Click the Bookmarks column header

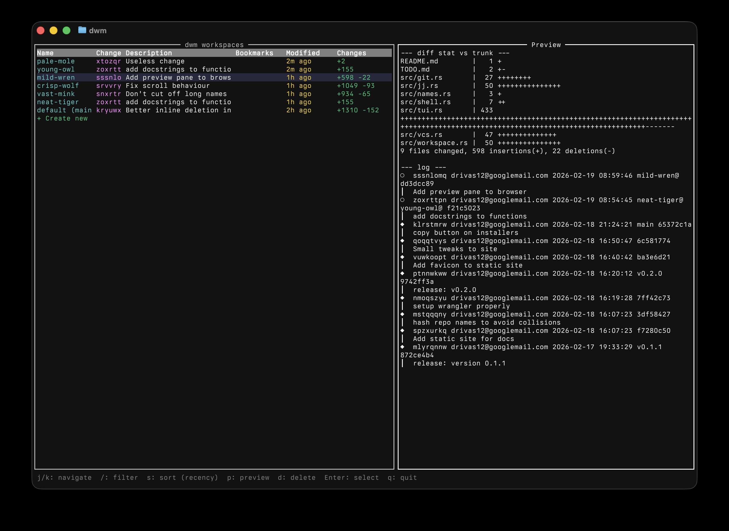254,53
